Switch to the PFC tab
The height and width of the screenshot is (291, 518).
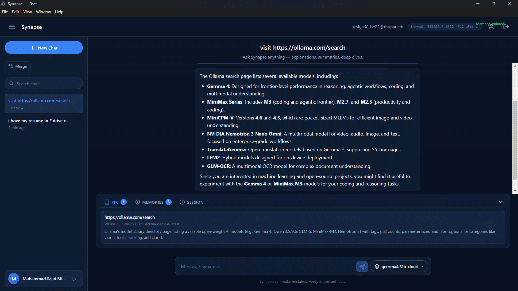point(115,202)
